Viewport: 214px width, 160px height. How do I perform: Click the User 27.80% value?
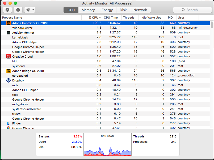[77, 142]
